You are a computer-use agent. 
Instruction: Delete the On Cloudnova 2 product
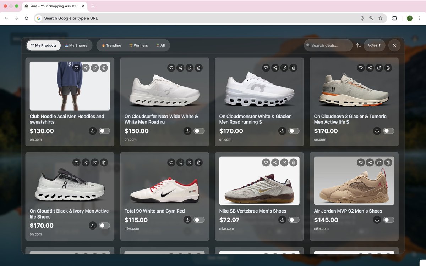coord(388,68)
